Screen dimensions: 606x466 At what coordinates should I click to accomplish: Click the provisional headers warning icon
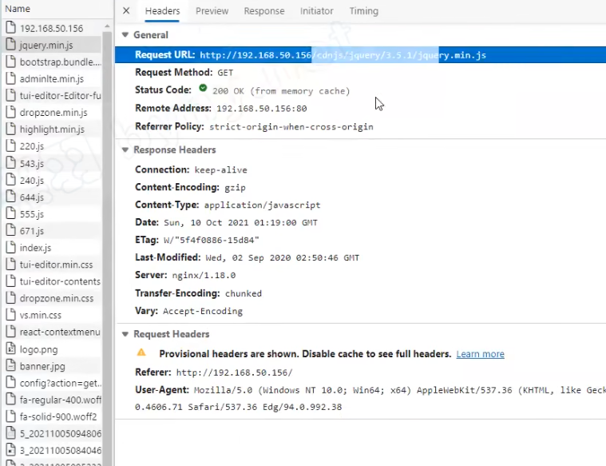click(141, 352)
